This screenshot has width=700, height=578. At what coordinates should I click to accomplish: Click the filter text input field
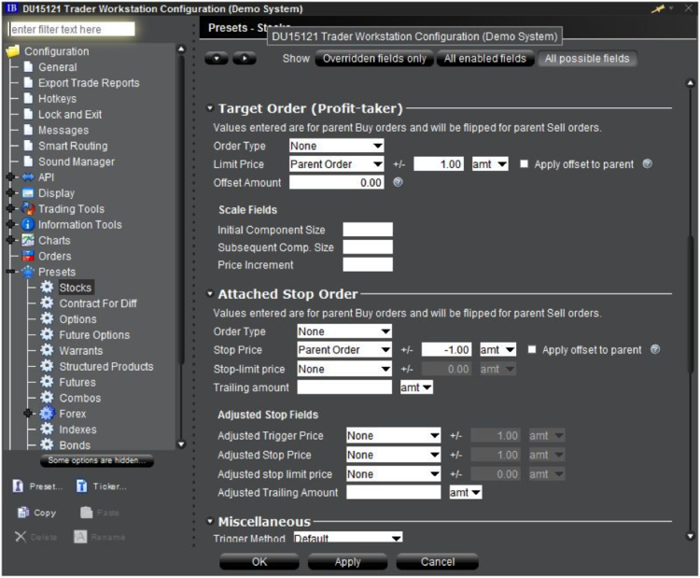pyautogui.click(x=72, y=29)
